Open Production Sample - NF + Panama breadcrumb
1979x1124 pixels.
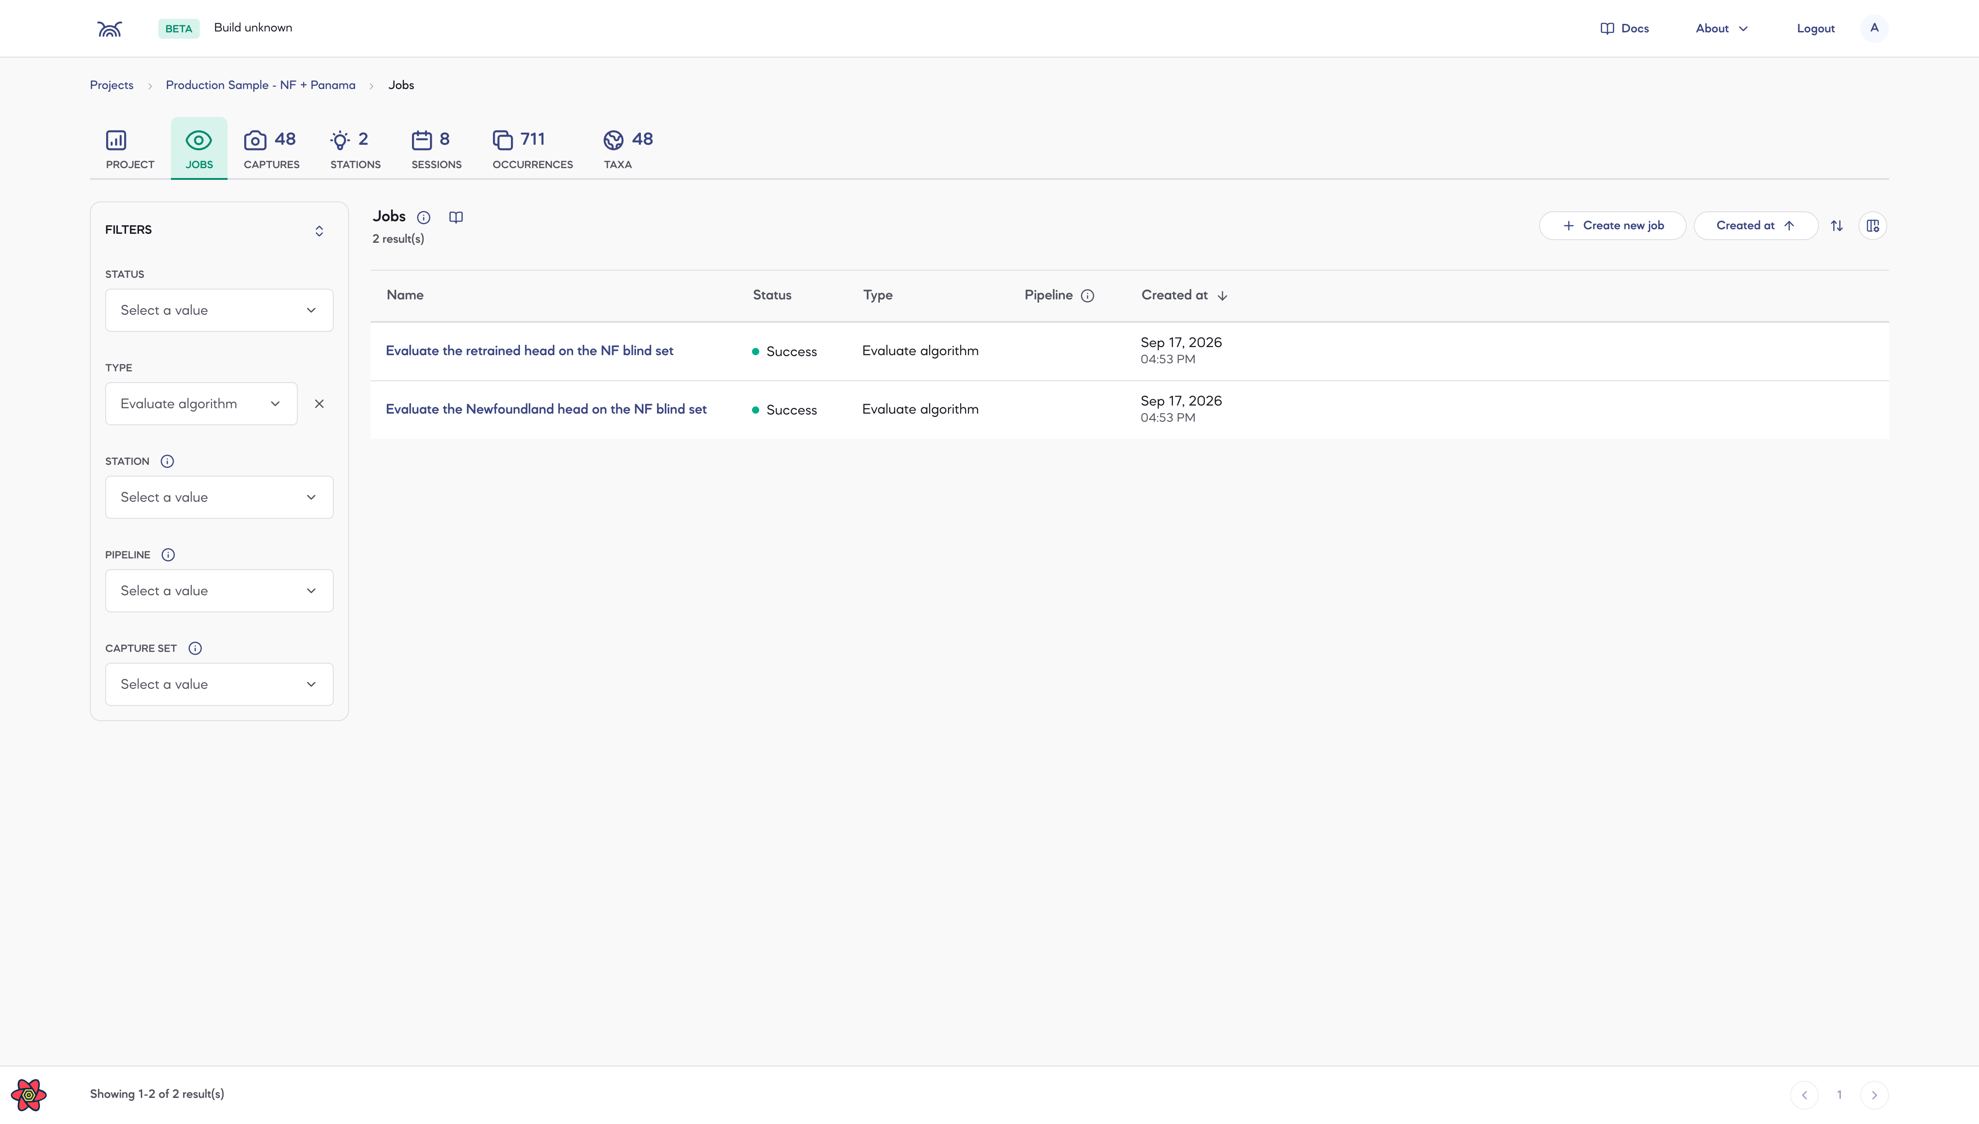point(260,85)
